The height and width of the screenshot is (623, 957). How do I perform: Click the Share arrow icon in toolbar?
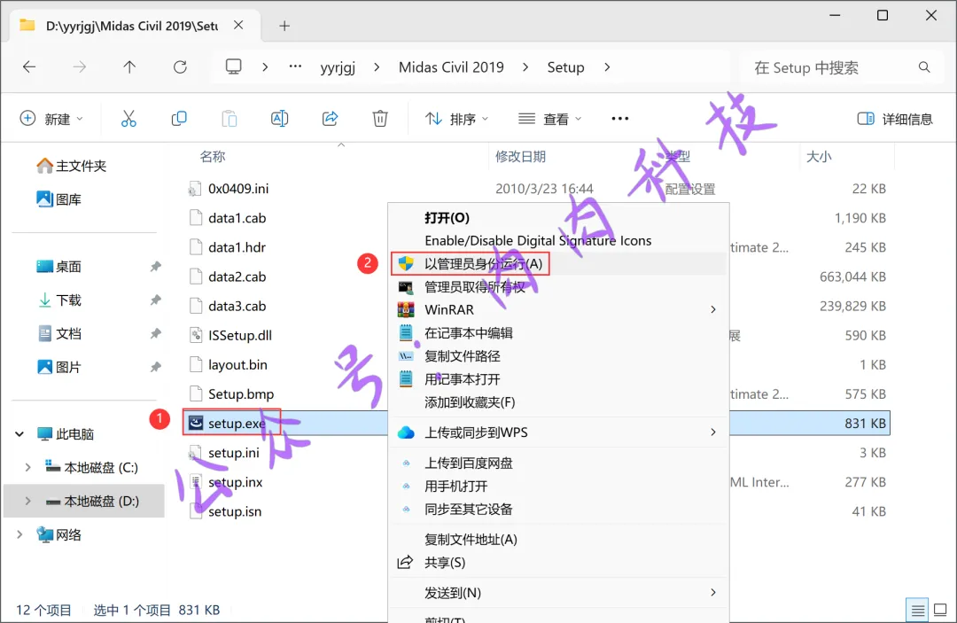coord(331,119)
